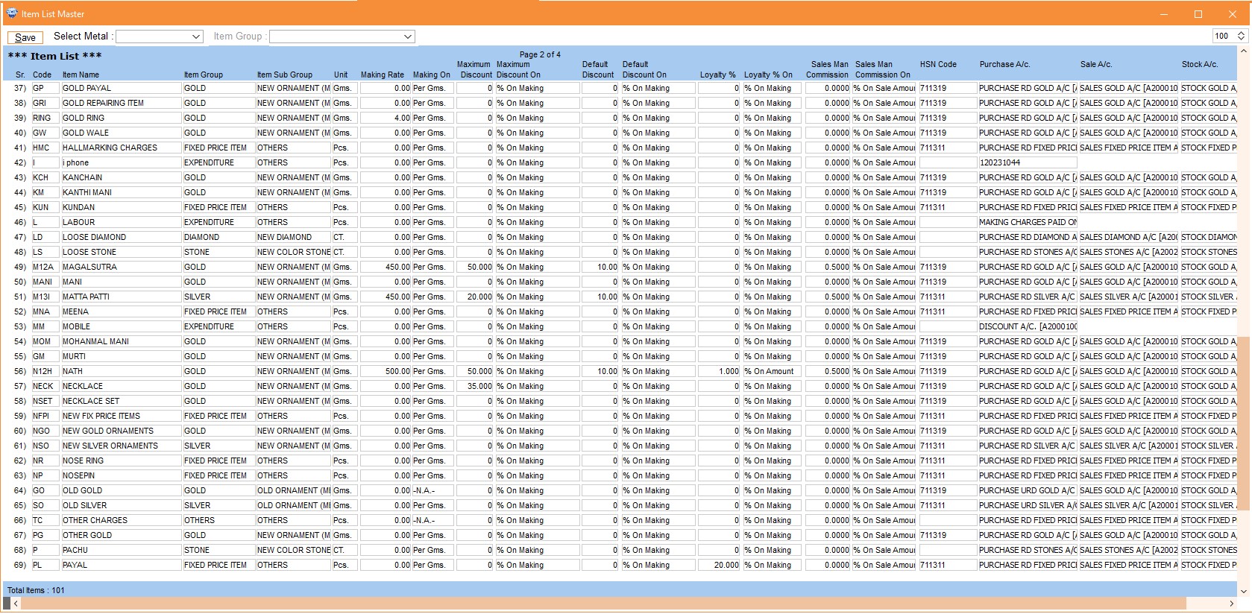
Task: Click the HSN Code column header
Action: [938, 64]
